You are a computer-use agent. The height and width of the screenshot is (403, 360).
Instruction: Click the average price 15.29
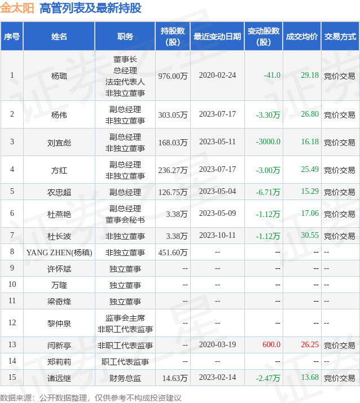click(x=310, y=192)
